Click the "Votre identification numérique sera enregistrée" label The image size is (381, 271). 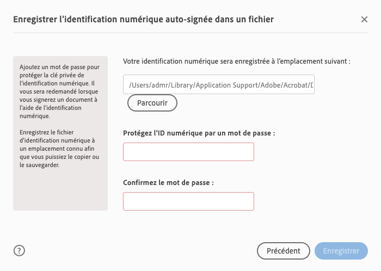click(x=236, y=61)
